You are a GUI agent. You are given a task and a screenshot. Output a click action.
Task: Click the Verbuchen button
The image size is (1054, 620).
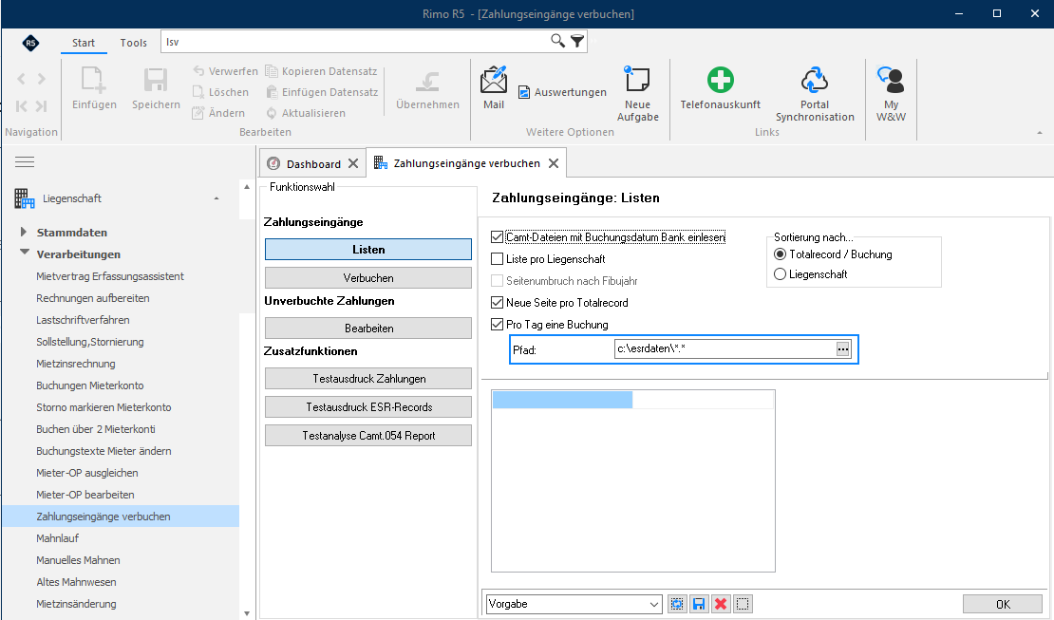[368, 278]
